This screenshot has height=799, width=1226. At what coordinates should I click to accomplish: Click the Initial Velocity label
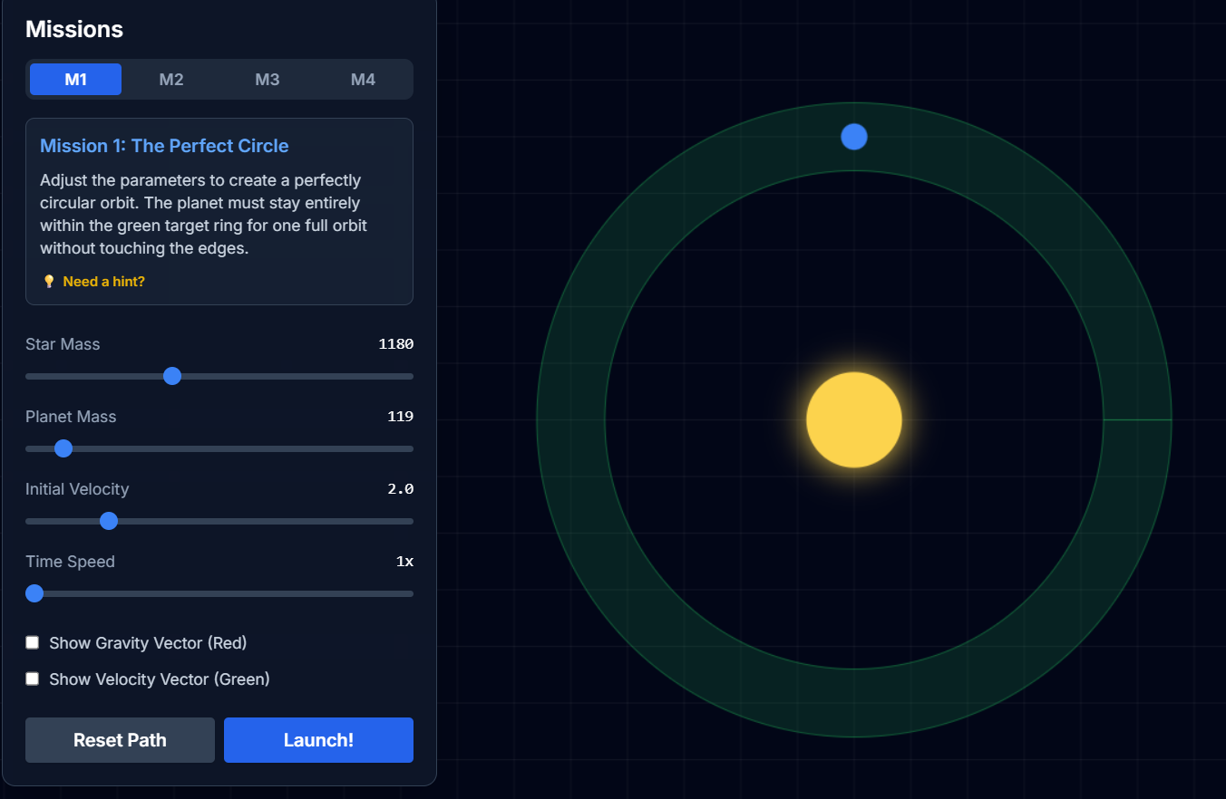coord(77,489)
